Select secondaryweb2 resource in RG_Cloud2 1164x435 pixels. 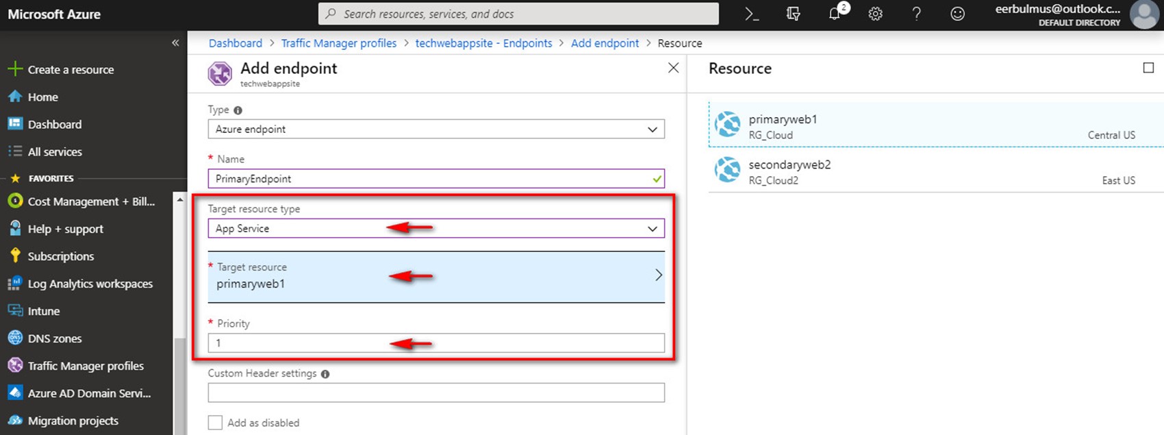pyautogui.click(x=935, y=171)
